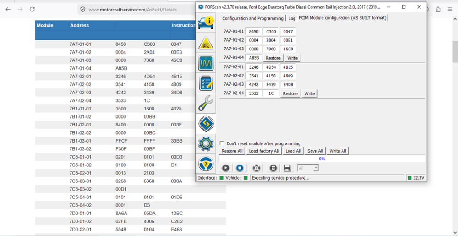Click the 7B1-01-01 address in the browser table

tap(80, 109)
